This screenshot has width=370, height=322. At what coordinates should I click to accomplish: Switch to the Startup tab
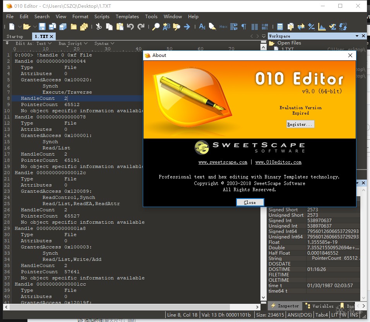15,36
